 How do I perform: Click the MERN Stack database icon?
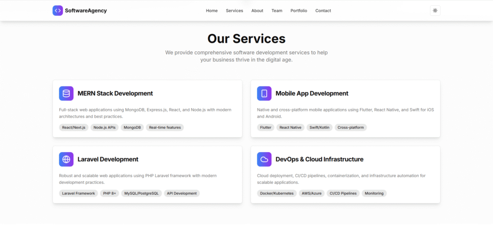[x=66, y=93]
